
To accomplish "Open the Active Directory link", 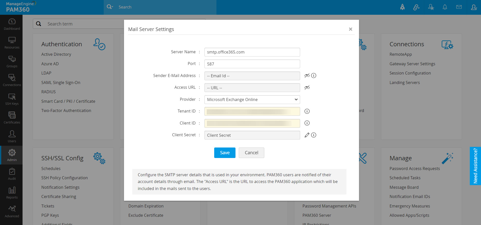I will coord(56,54).
